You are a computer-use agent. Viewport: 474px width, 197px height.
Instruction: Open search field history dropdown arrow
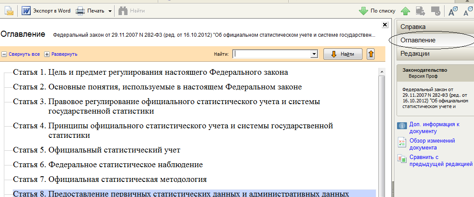(x=315, y=54)
